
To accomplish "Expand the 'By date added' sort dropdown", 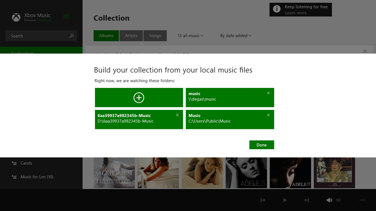I will [236, 36].
